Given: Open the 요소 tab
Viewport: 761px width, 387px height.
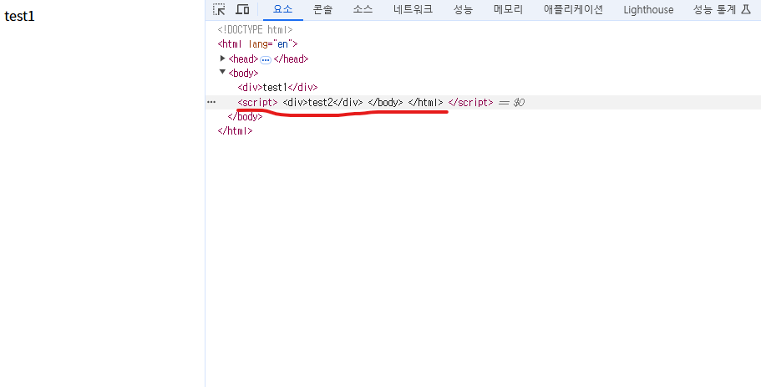Looking at the screenshot, I should pos(283,9).
